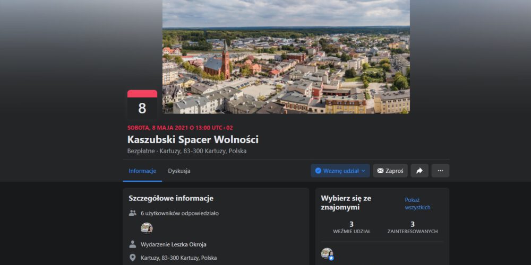Click the location pin icon beside Kartuzy
The width and height of the screenshot is (531, 265).
(x=132, y=258)
